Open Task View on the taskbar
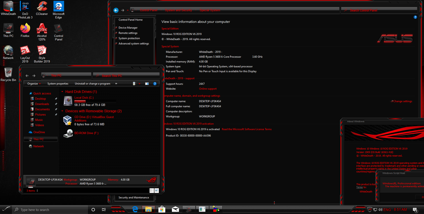Screen dimensions: 424x214 [104, 210]
